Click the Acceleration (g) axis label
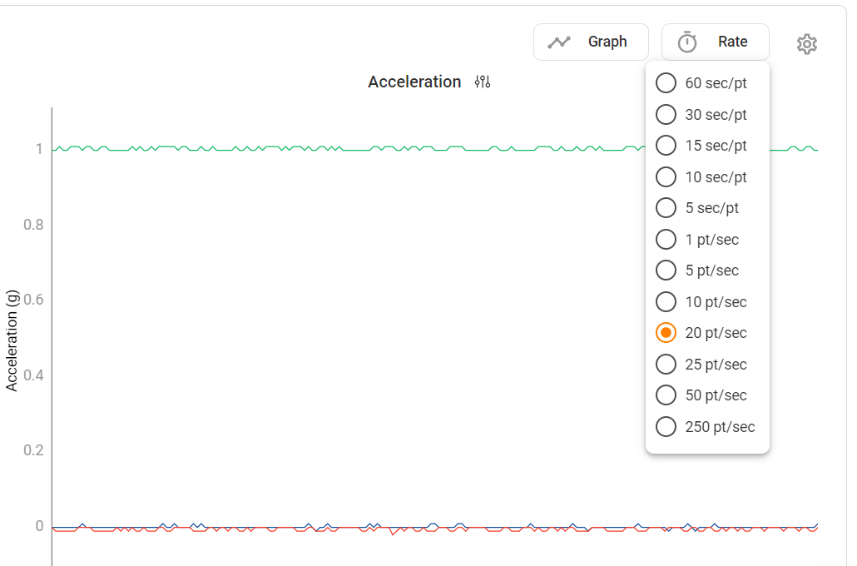This screenshot has width=857, height=566. [x=12, y=340]
